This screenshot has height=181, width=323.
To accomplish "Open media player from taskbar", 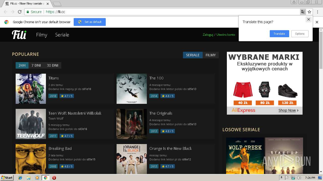I will point(37,178).
